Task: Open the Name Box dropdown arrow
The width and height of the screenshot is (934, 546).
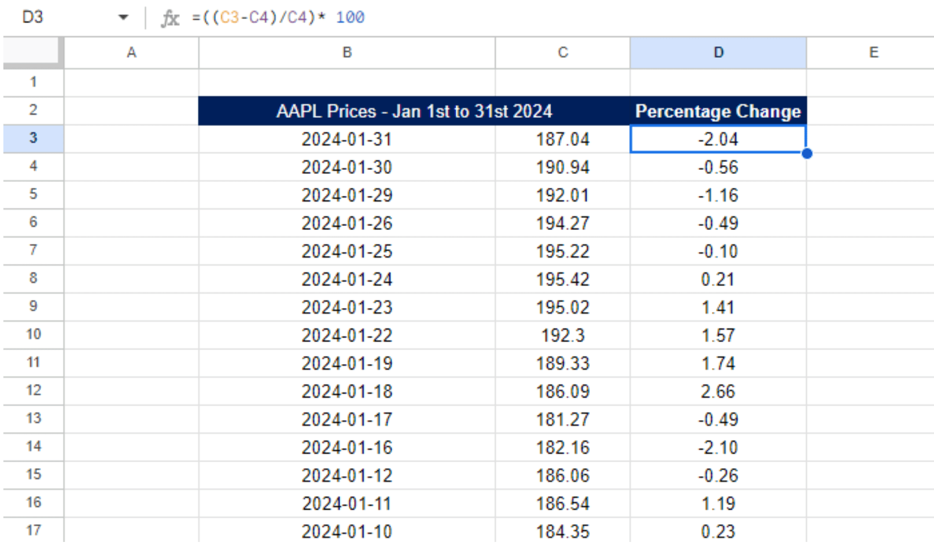Action: point(123,17)
